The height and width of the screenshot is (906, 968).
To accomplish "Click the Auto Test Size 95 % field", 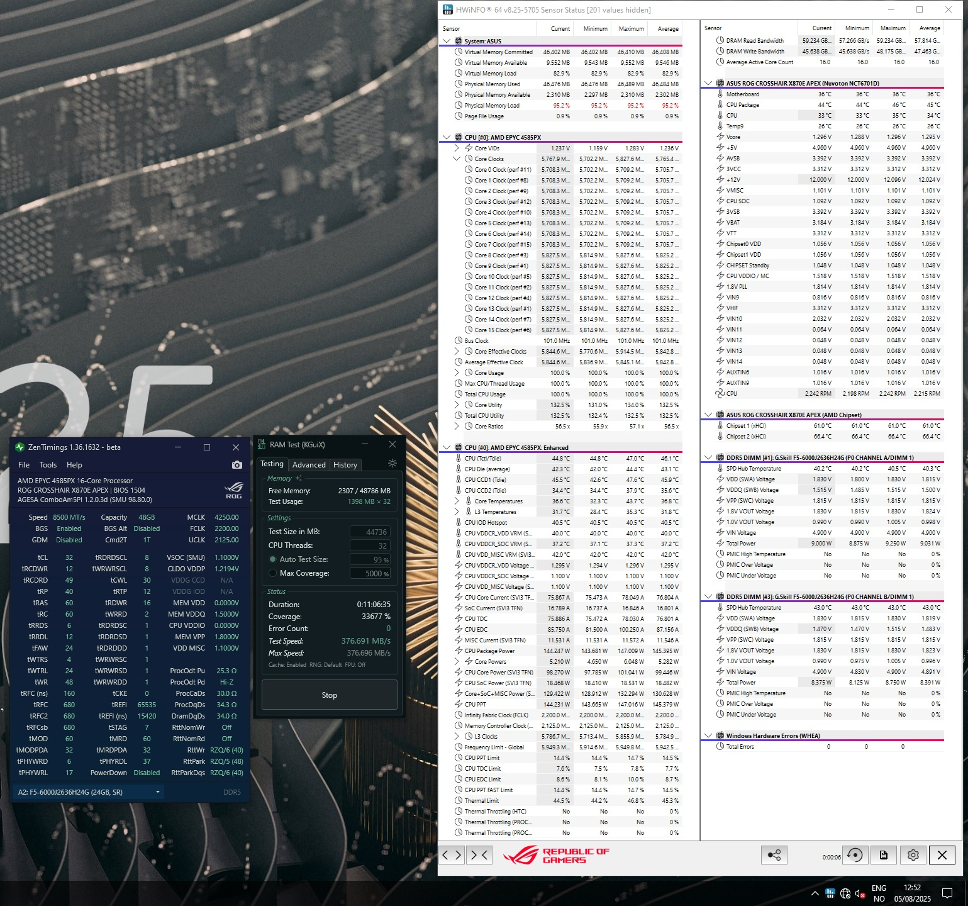I will (370, 559).
